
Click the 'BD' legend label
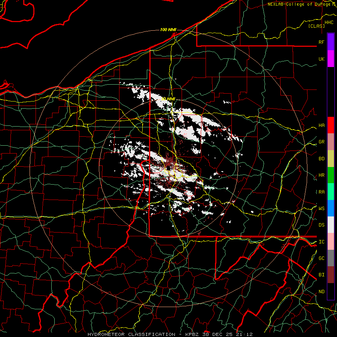[321, 159]
